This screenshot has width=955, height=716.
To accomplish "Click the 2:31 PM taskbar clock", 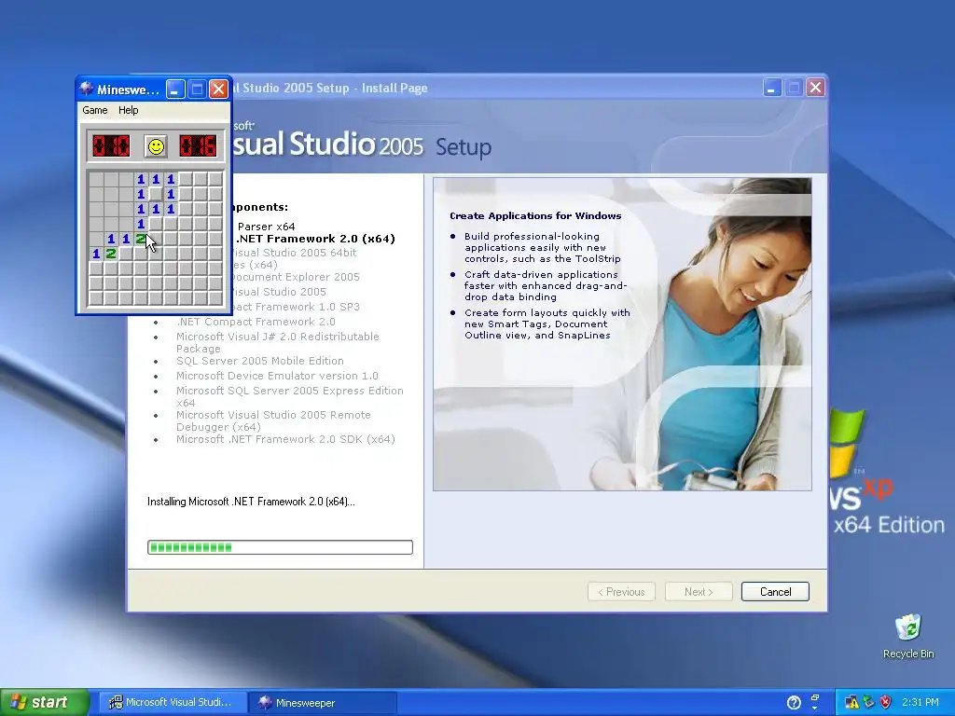I will click(920, 703).
